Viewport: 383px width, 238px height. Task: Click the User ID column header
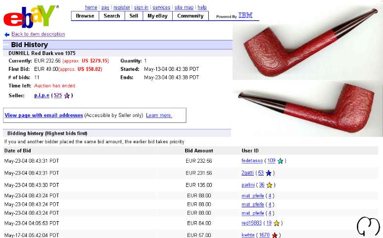[250, 151]
